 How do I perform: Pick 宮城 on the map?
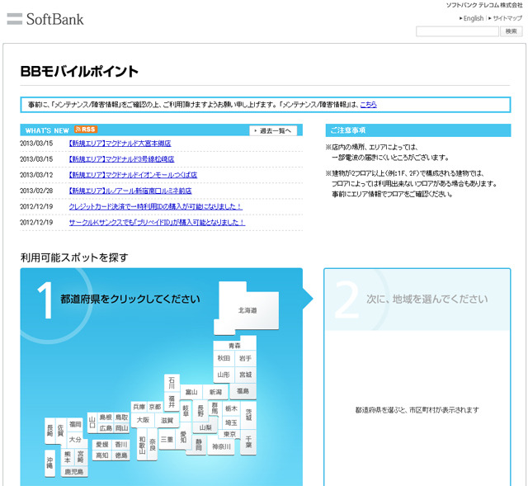pos(245,375)
